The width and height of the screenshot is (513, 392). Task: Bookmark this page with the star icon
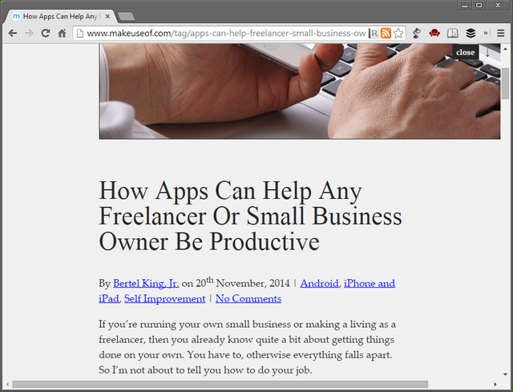point(398,33)
